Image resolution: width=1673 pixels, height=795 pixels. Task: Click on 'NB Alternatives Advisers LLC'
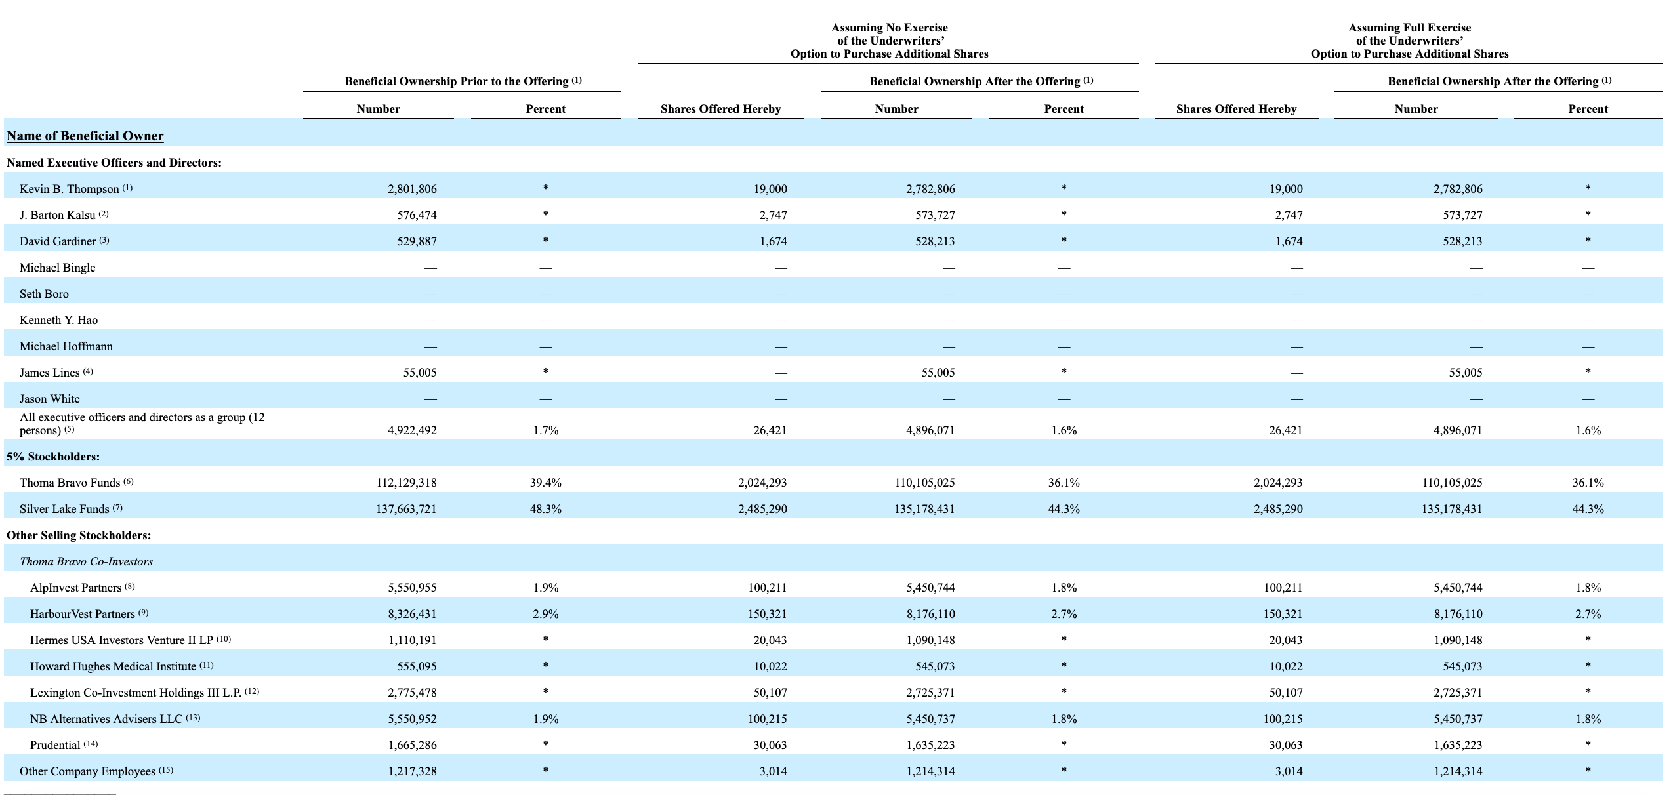coord(106,719)
